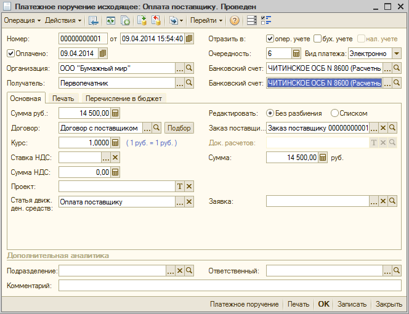Screen dimensions: 409x314
Task: Enable the бух. учете checkbox
Action: click(317, 39)
